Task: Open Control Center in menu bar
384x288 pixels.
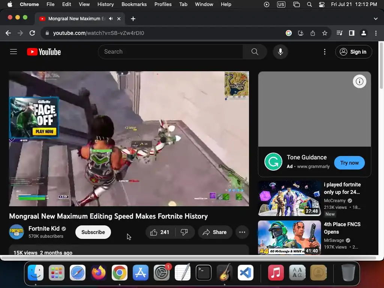Action: [x=321, y=4]
